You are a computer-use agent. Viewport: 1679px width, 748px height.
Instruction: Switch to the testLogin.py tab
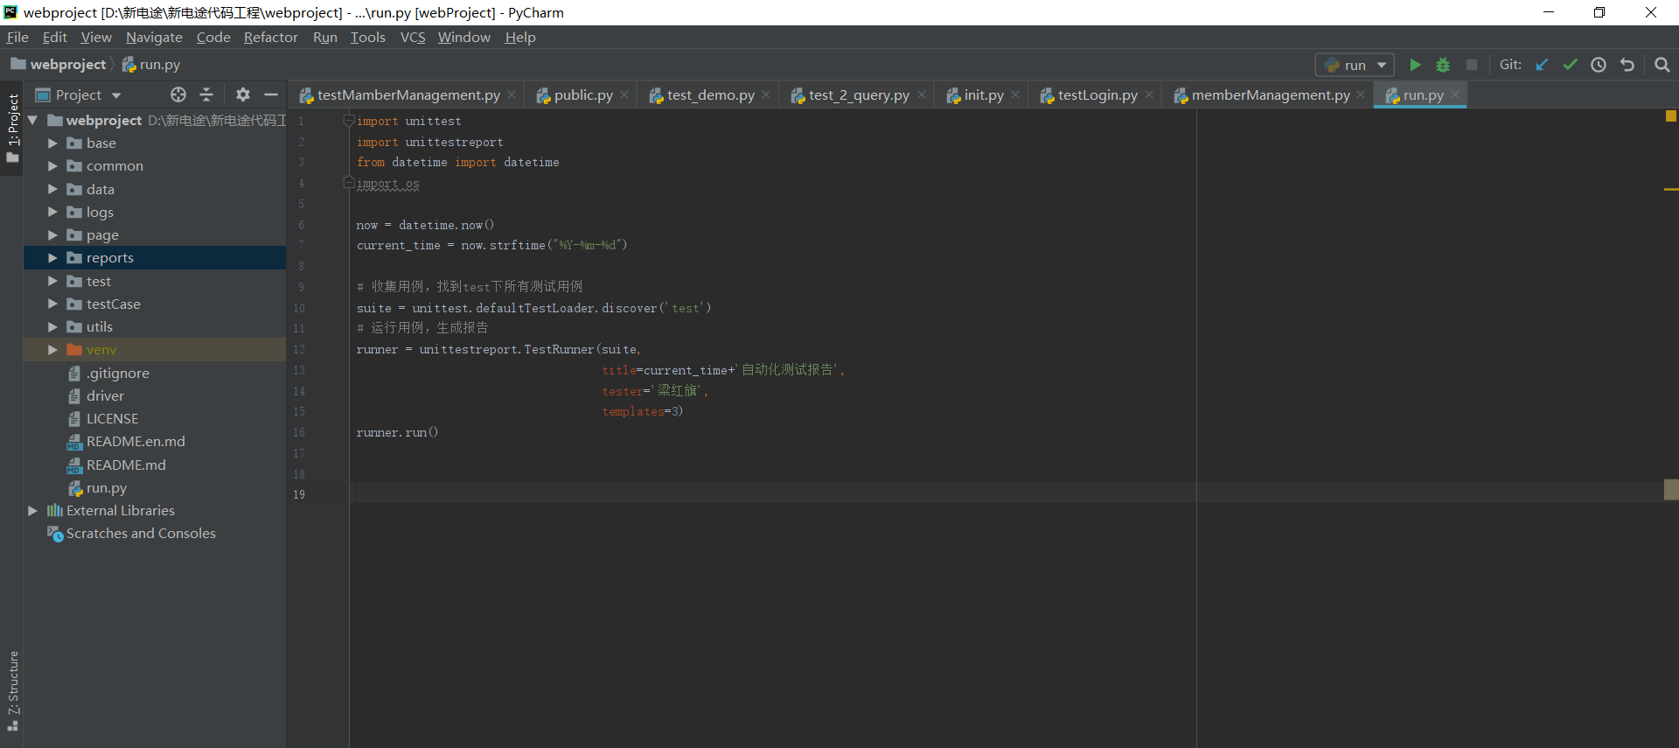pos(1097,95)
